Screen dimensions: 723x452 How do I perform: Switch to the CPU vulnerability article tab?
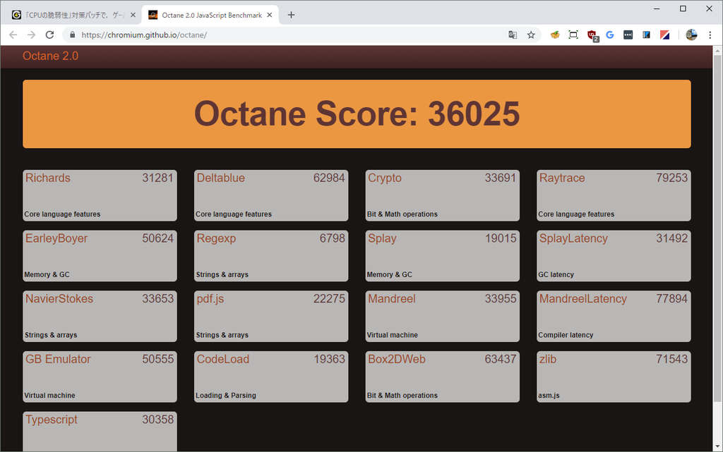point(73,16)
